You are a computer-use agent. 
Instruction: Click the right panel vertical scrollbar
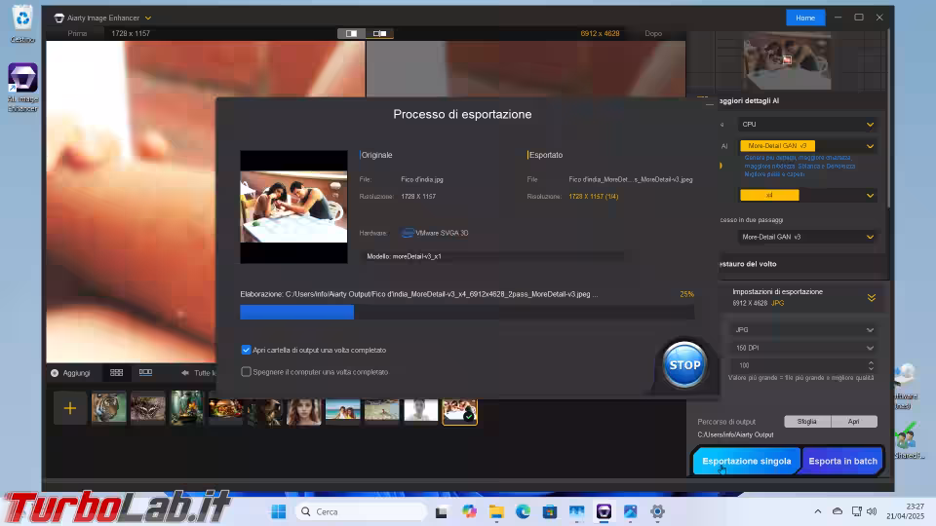point(889,119)
